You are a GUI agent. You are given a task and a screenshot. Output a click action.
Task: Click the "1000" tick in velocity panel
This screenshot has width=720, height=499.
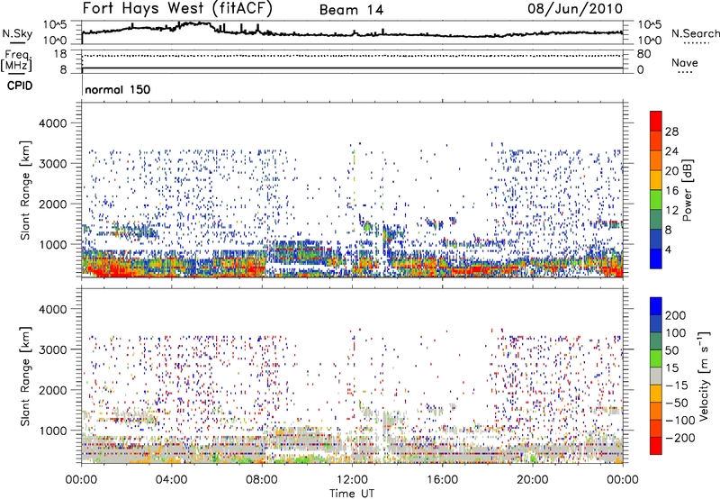pyautogui.click(x=52, y=431)
